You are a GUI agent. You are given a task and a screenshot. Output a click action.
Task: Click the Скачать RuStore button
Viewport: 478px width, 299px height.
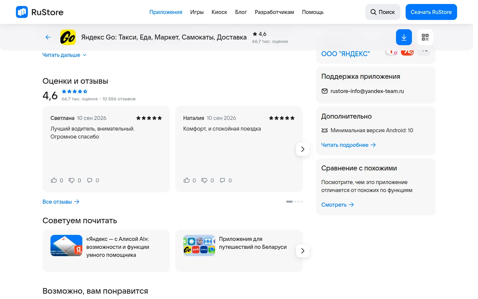click(431, 12)
